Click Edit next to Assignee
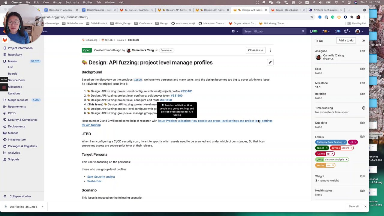 click(362, 51)
